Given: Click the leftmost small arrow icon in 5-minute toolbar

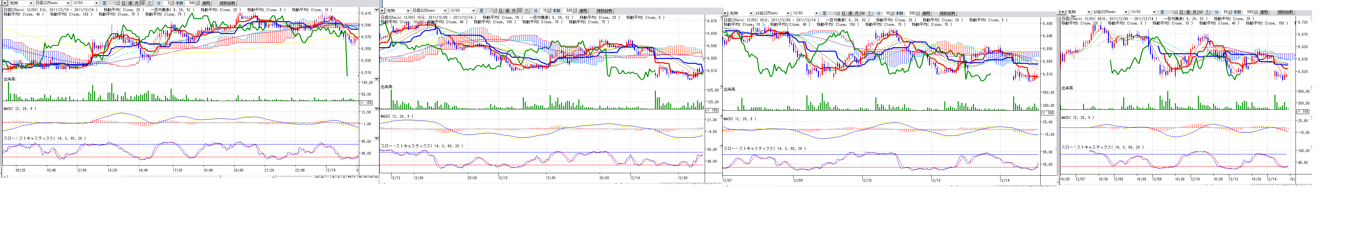Looking at the screenshot, I should [5, 3].
